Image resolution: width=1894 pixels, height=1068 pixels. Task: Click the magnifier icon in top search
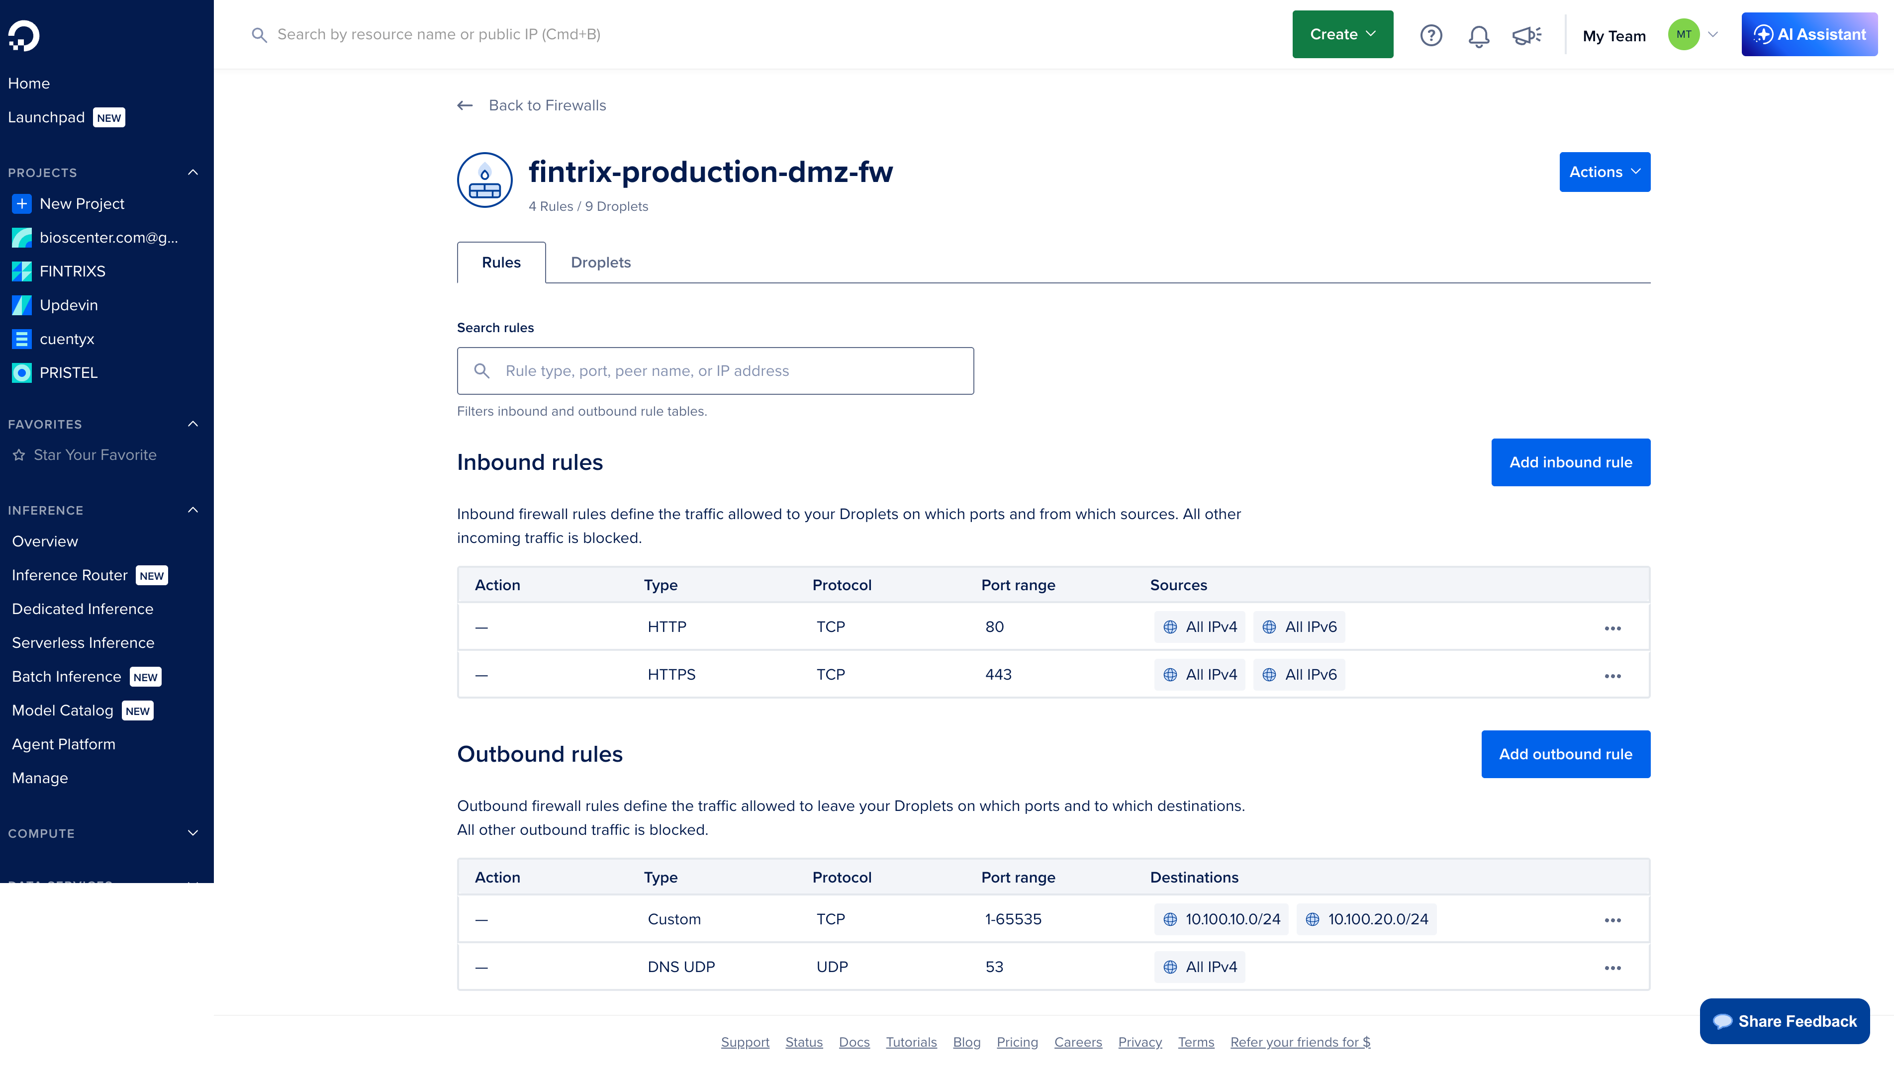coord(259,34)
